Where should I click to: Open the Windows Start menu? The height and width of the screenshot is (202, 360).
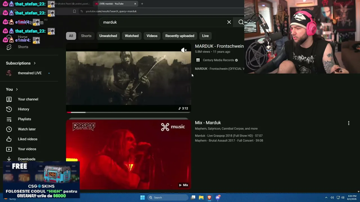(x=143, y=198)
